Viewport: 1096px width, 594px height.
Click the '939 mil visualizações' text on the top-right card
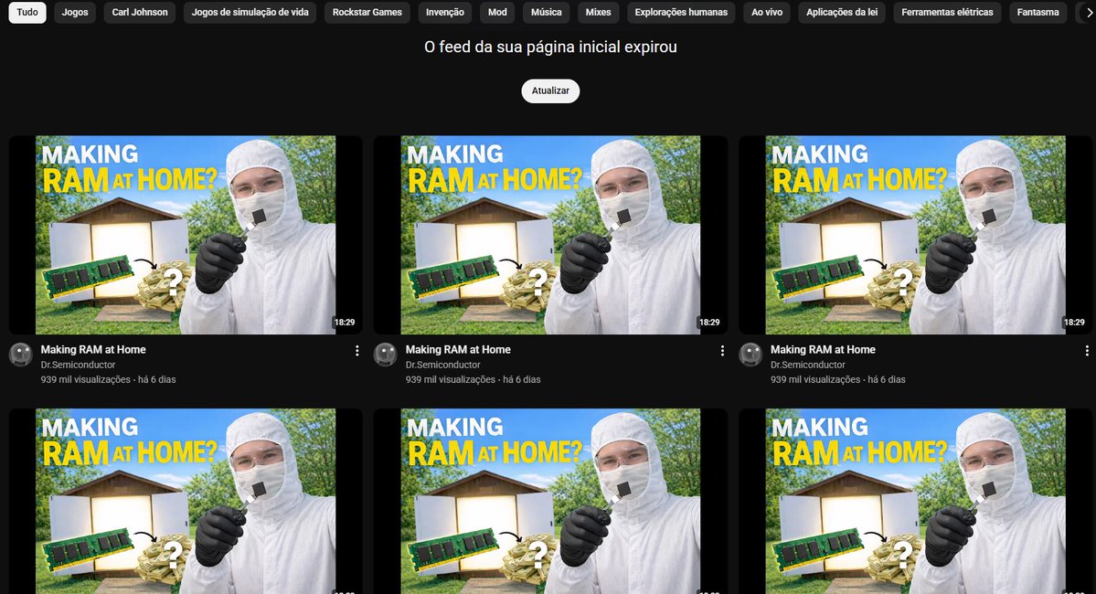click(x=815, y=379)
